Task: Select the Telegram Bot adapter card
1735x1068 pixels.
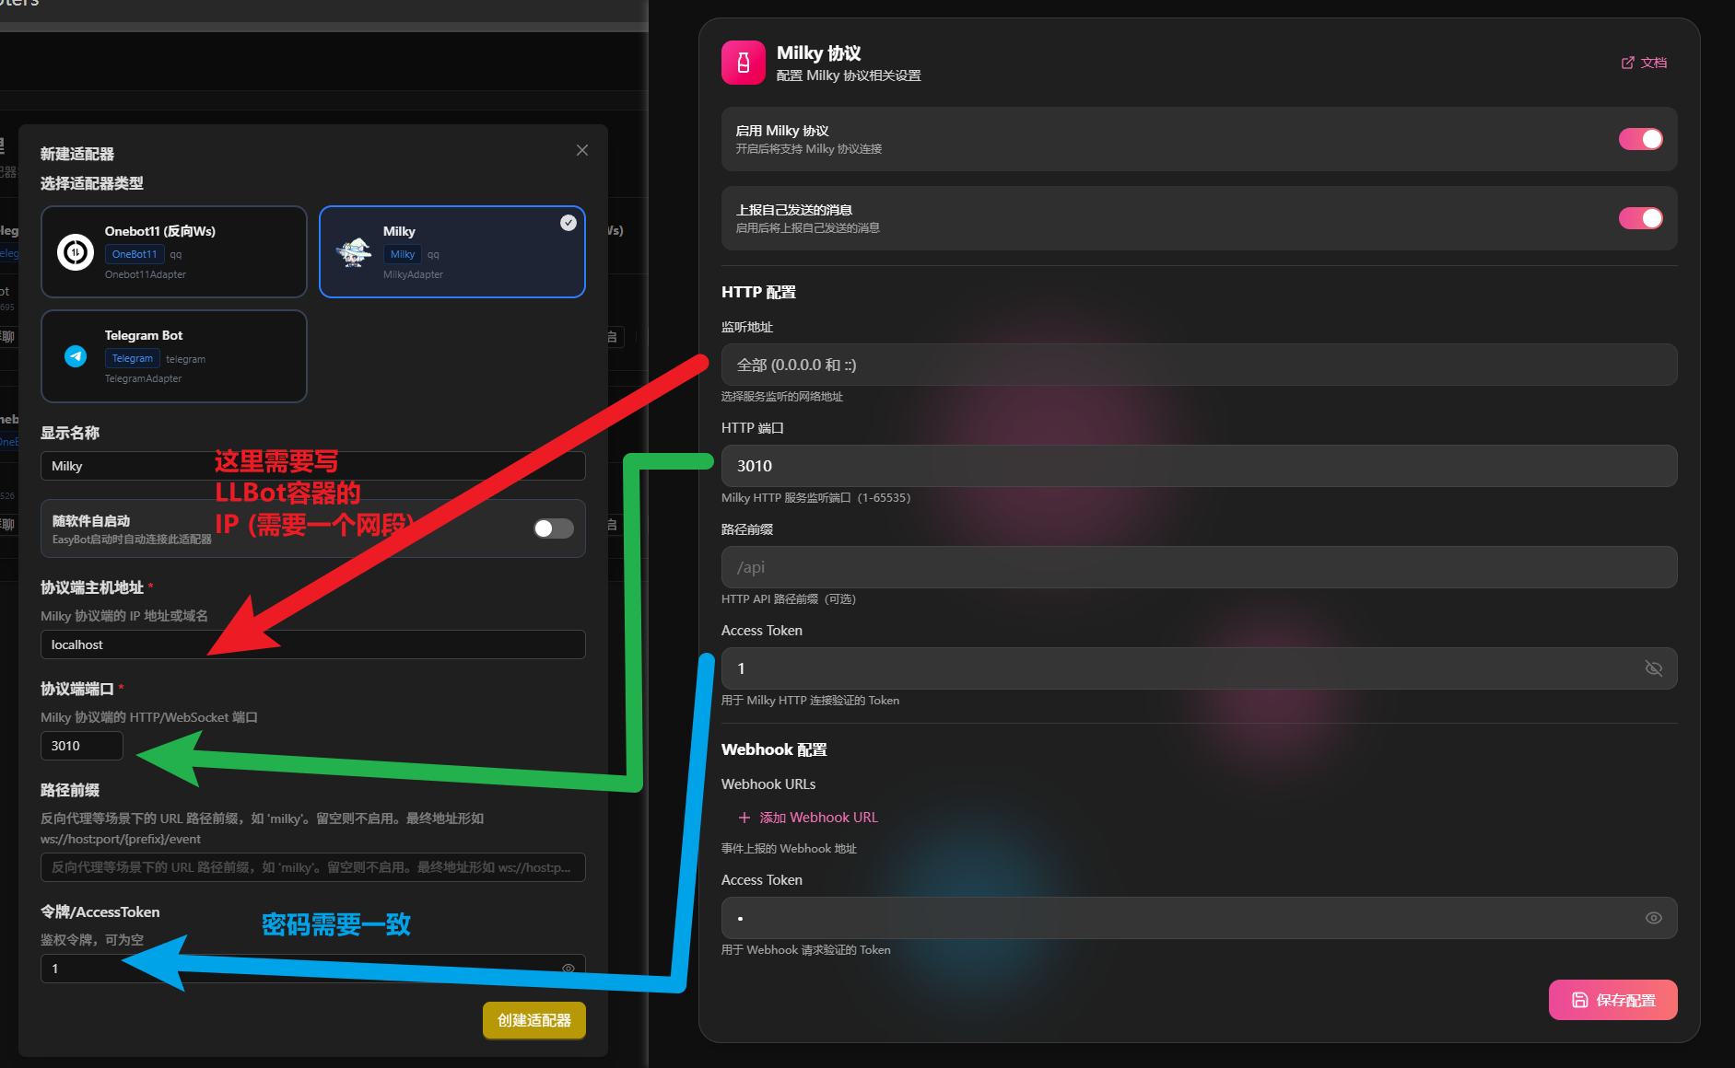Action: coord(174,356)
